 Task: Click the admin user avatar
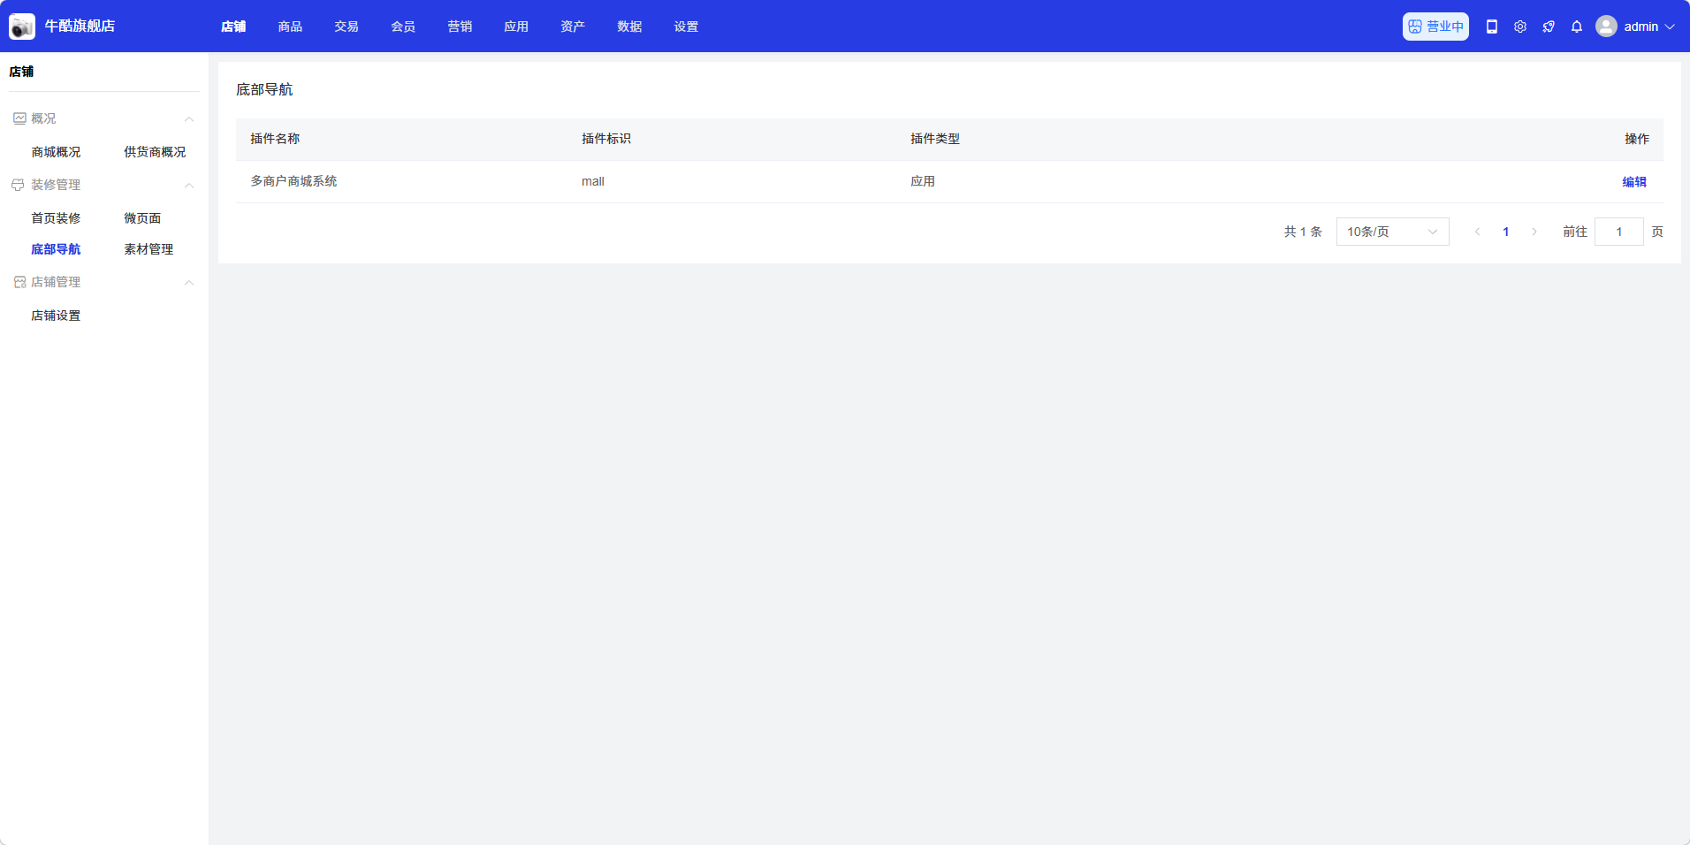point(1606,27)
